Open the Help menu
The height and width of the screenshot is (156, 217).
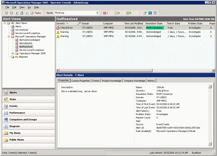point(36,7)
